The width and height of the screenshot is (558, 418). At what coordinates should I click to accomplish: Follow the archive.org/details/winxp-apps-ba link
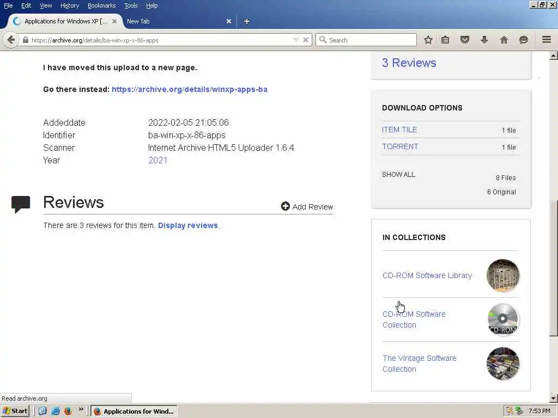pyautogui.click(x=190, y=89)
